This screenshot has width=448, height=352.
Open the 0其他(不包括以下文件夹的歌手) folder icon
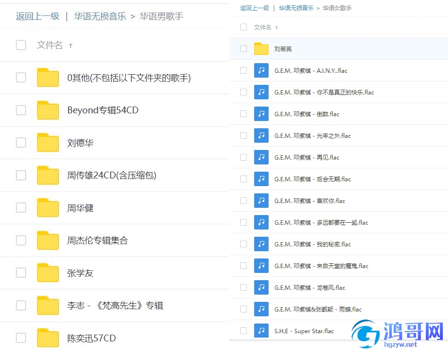point(48,78)
